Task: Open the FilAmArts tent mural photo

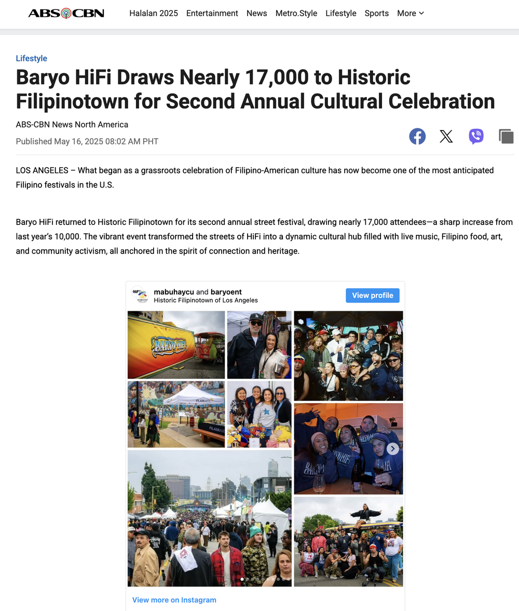Action: pyautogui.click(x=176, y=414)
